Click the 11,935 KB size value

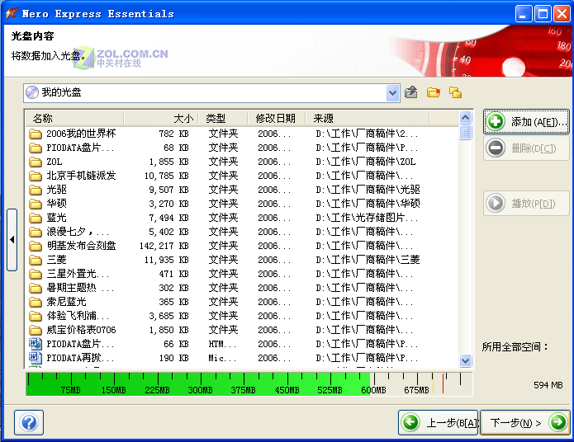(167, 260)
